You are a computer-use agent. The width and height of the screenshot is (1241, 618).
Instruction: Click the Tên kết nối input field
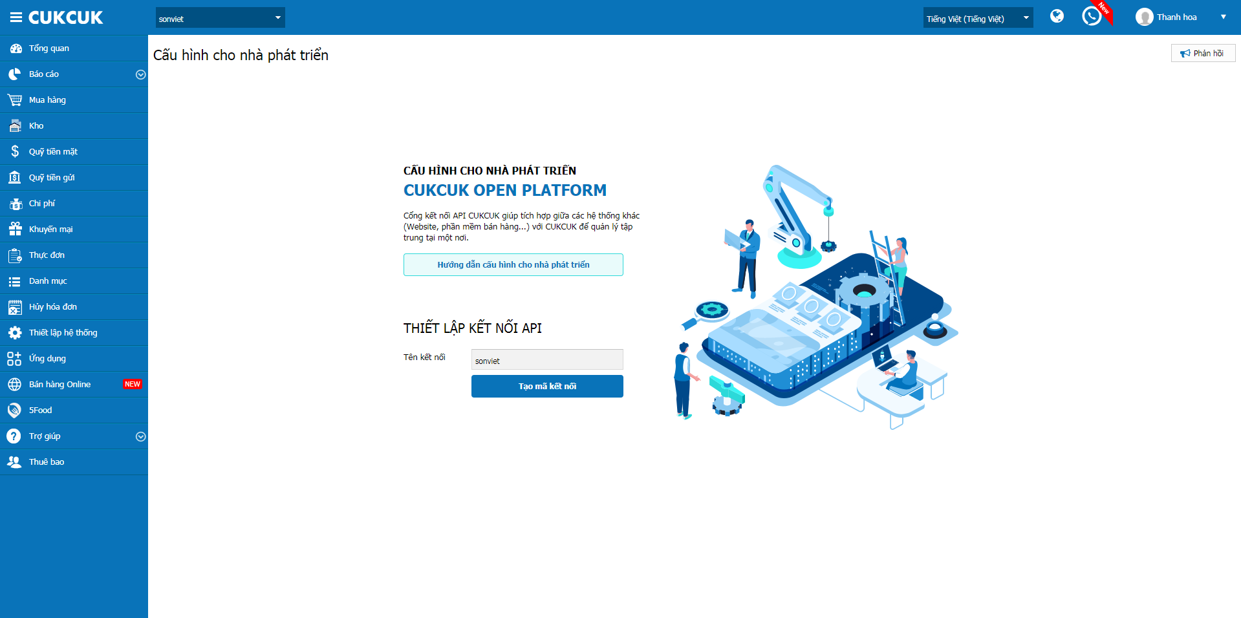click(x=547, y=359)
